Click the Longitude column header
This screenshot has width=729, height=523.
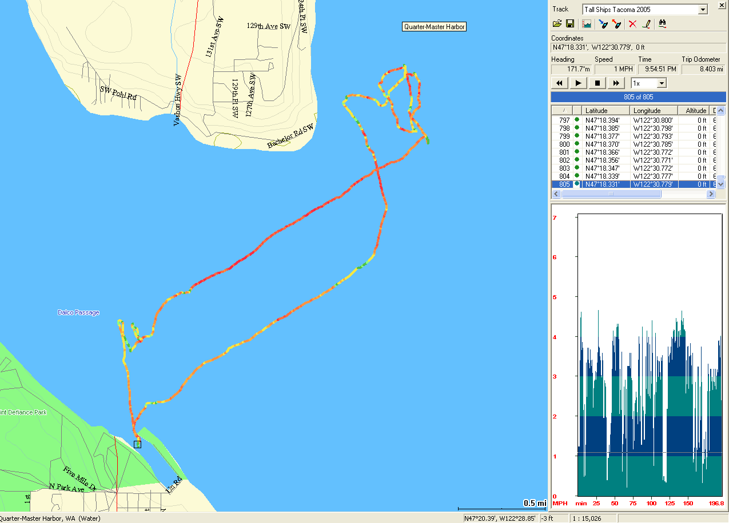[x=654, y=110]
